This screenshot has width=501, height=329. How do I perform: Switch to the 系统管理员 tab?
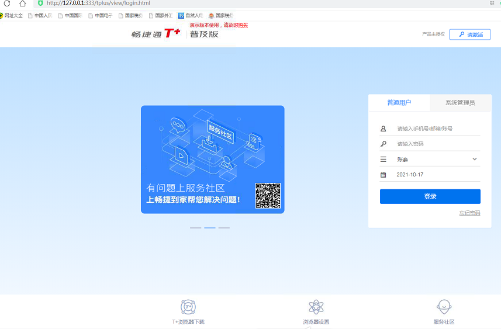tap(460, 102)
